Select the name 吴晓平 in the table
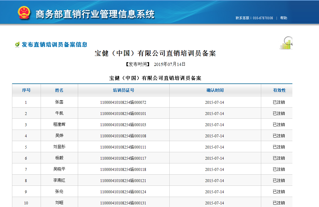The height and width of the screenshot is (207, 319). point(59,169)
